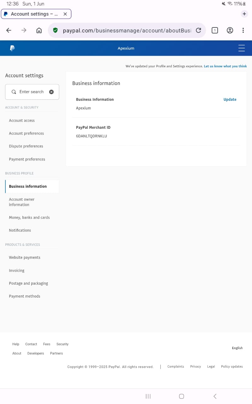Click Update for Business Information

tap(230, 99)
